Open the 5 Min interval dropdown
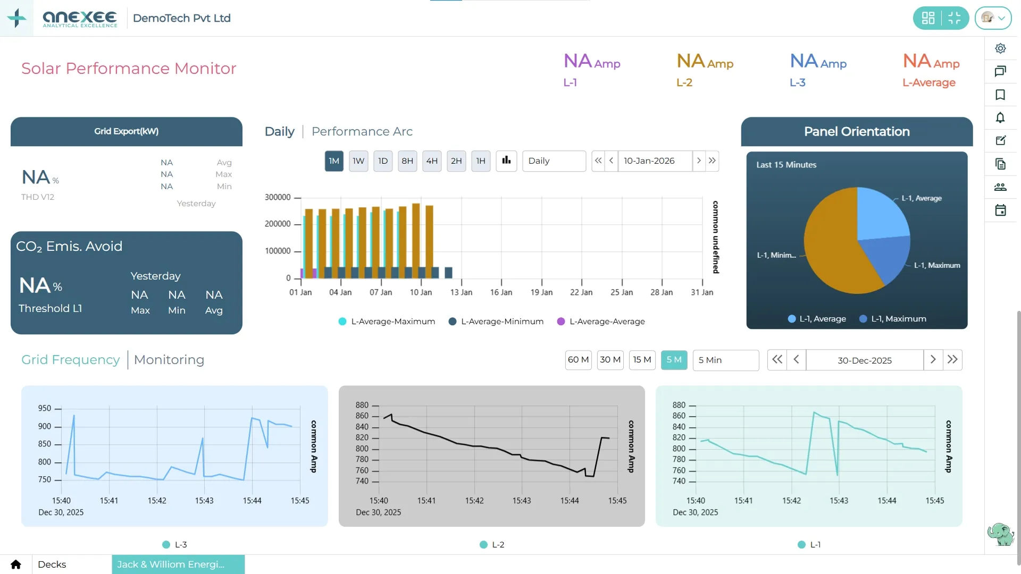This screenshot has width=1021, height=574. pyautogui.click(x=725, y=360)
